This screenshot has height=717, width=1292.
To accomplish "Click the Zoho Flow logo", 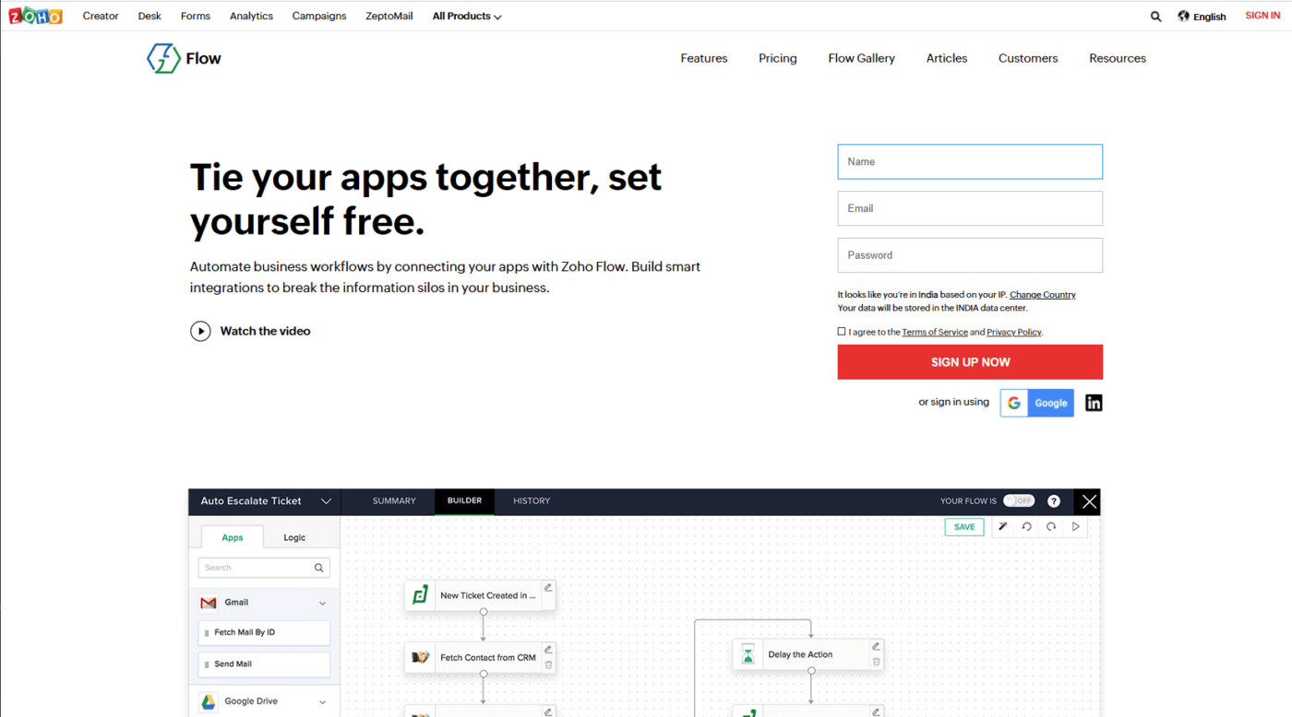I will (x=184, y=58).
